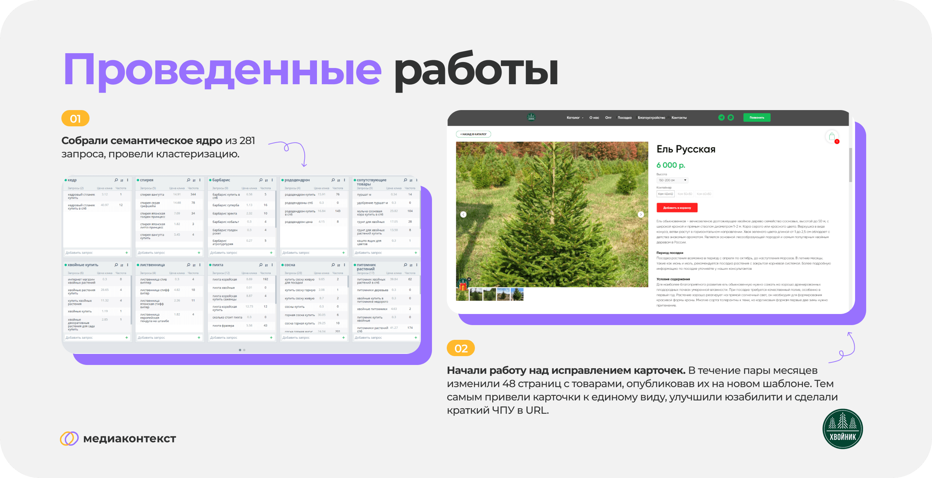The height and width of the screenshot is (478, 932).
Task: Expand the Каталог navigation dropdown
Action: click(x=575, y=118)
